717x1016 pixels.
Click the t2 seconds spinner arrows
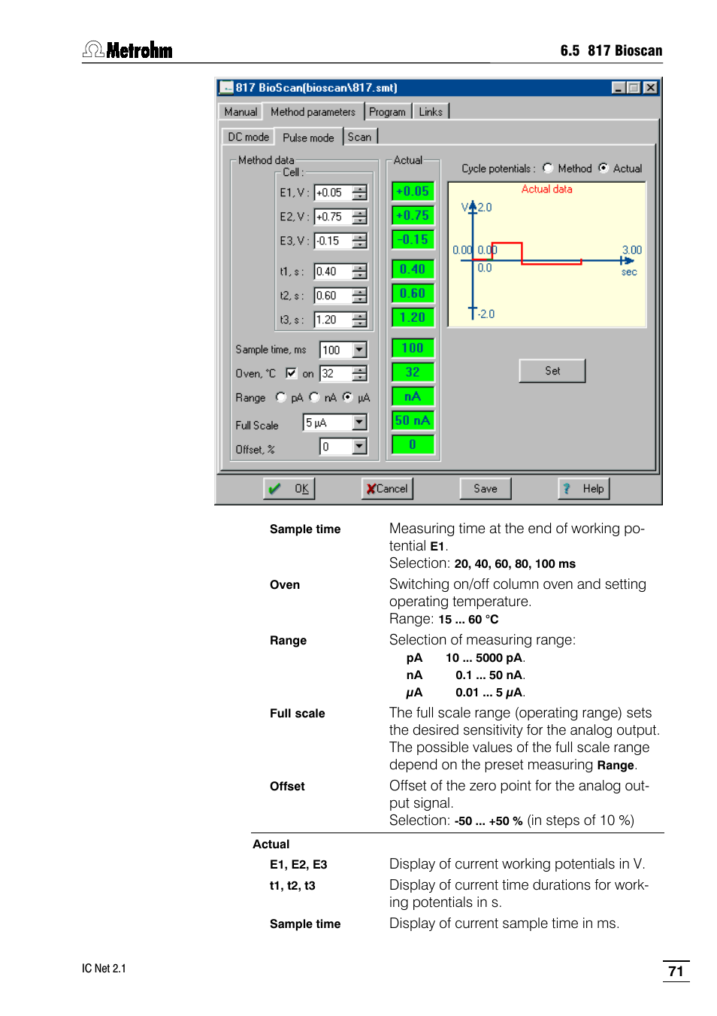click(360, 296)
